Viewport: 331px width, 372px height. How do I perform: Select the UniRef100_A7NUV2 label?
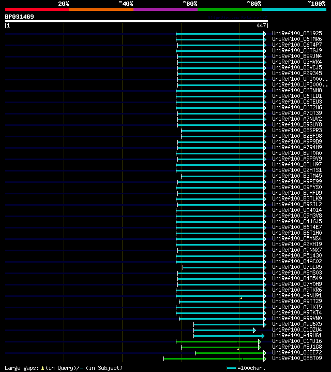pyautogui.click(x=297, y=119)
